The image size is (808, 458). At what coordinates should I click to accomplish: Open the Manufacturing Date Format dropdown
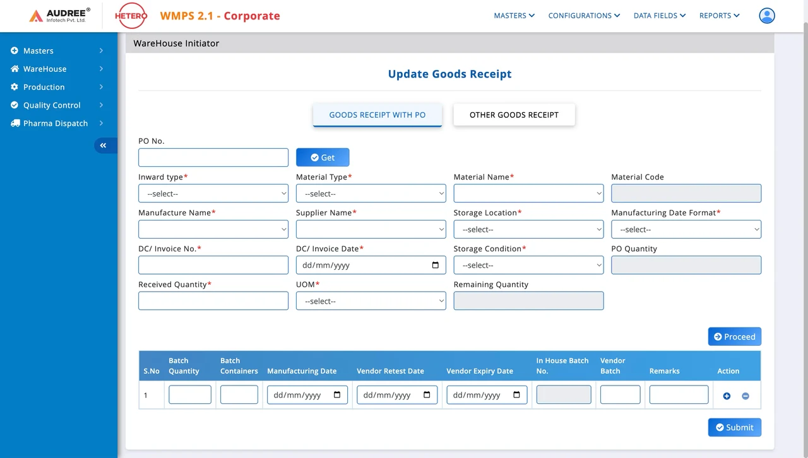686,229
